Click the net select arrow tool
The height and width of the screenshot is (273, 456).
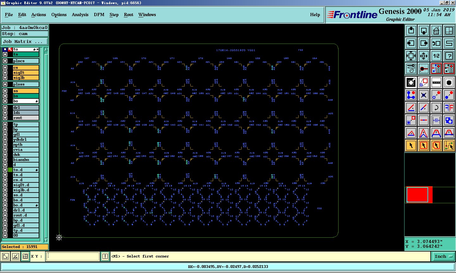click(x=449, y=145)
